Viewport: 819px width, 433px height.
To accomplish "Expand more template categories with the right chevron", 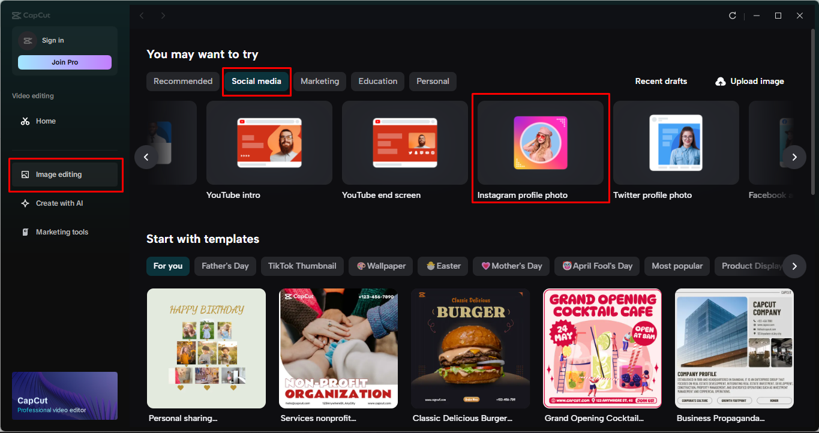I will coord(794,266).
